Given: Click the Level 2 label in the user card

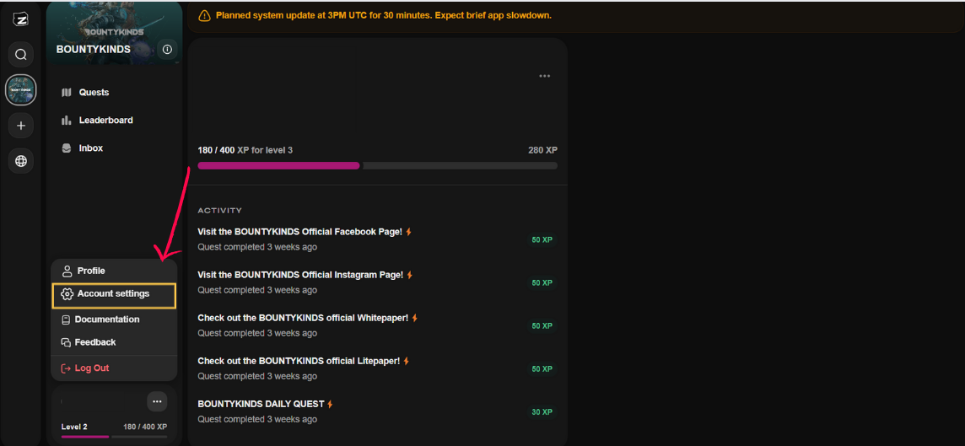Looking at the screenshot, I should 74,427.
